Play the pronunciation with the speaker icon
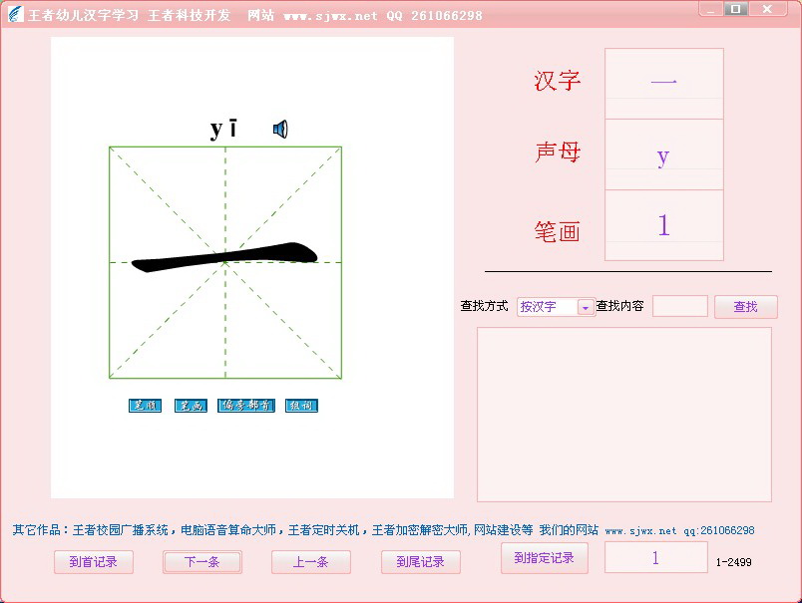This screenshot has height=603, width=802. pos(280,128)
